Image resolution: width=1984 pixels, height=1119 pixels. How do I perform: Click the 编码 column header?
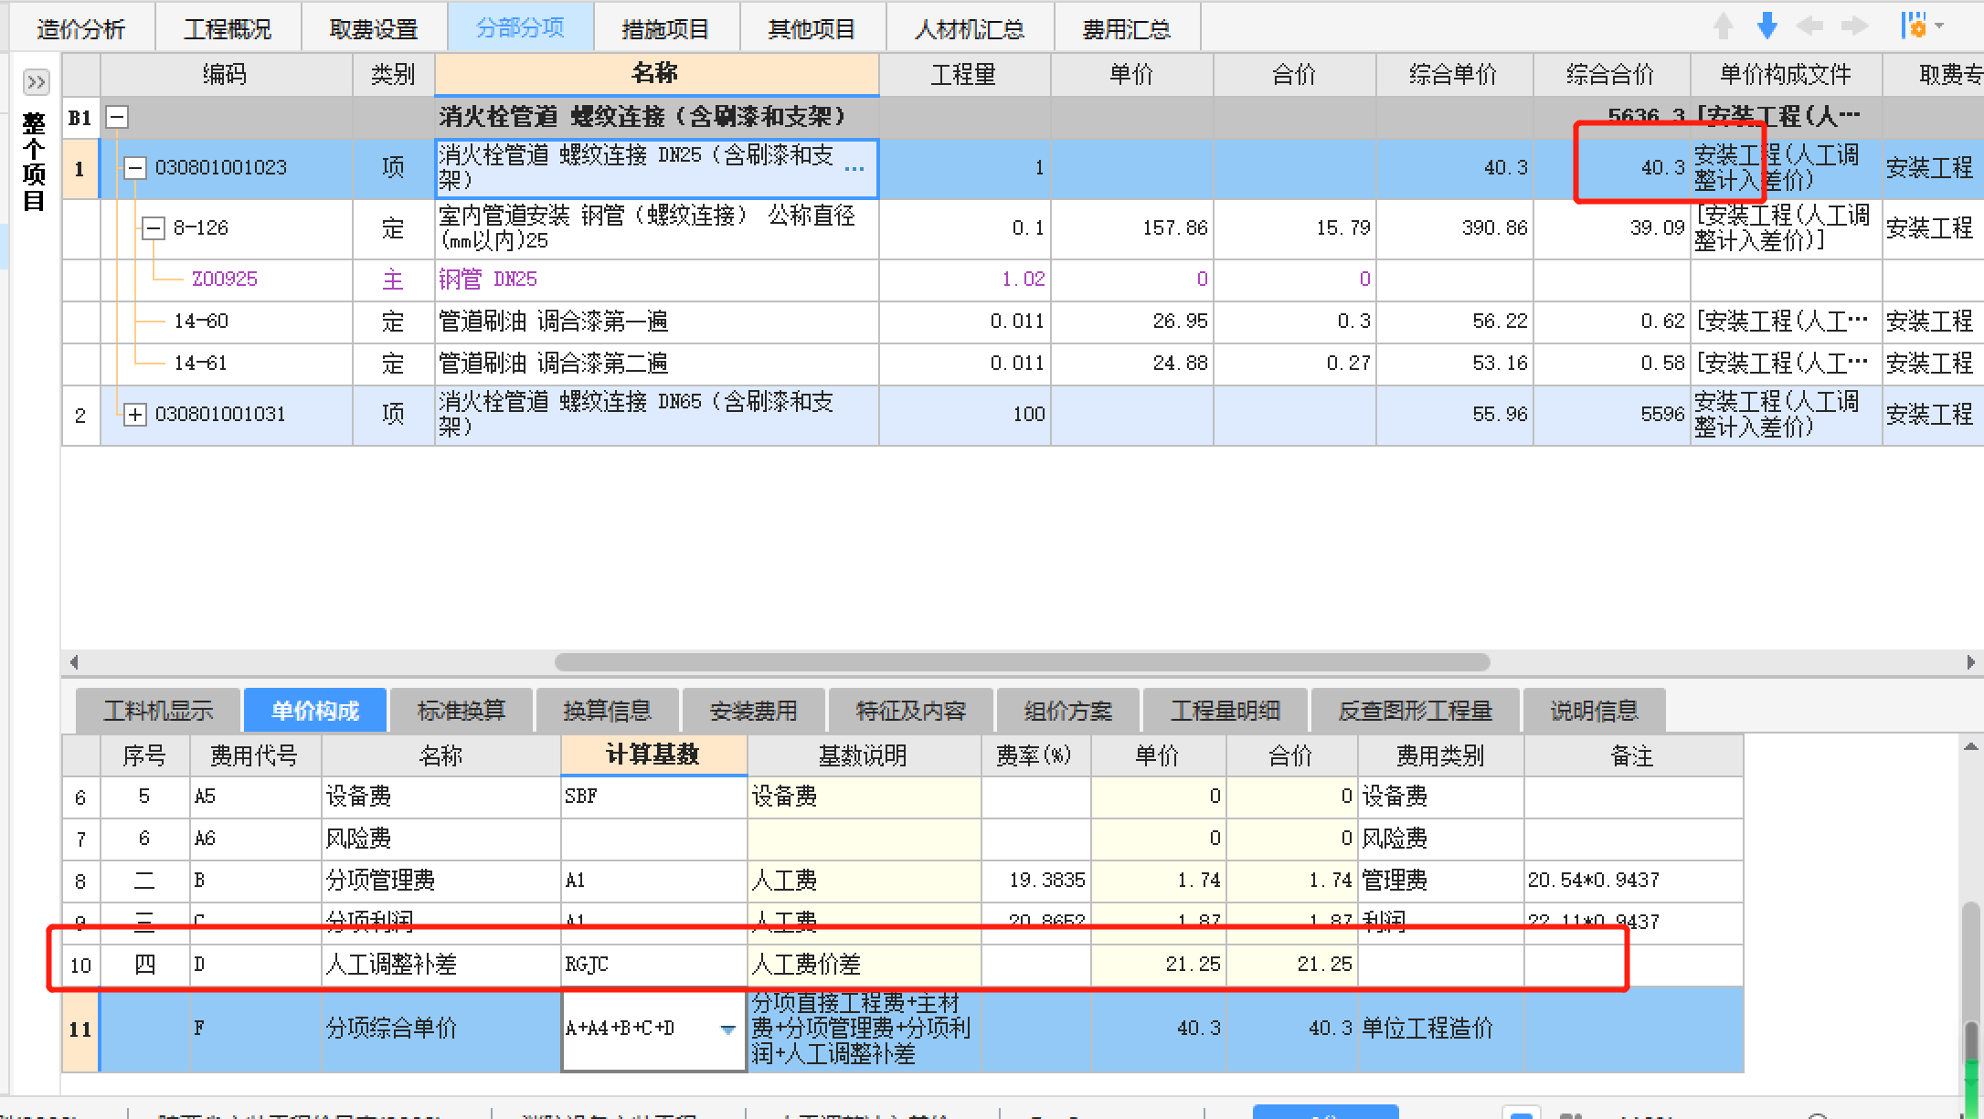pos(226,74)
